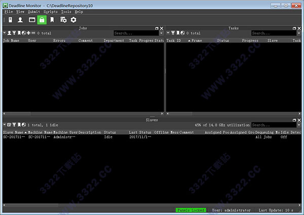Close the Slaves panel
Image resolution: width=304 pixels, height=215 pixels.
299,120
